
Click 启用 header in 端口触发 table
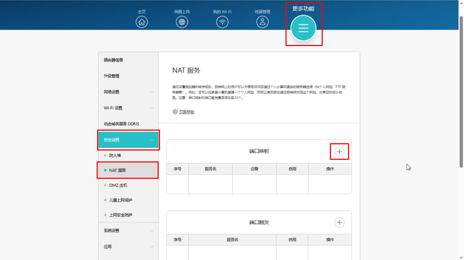click(x=293, y=240)
